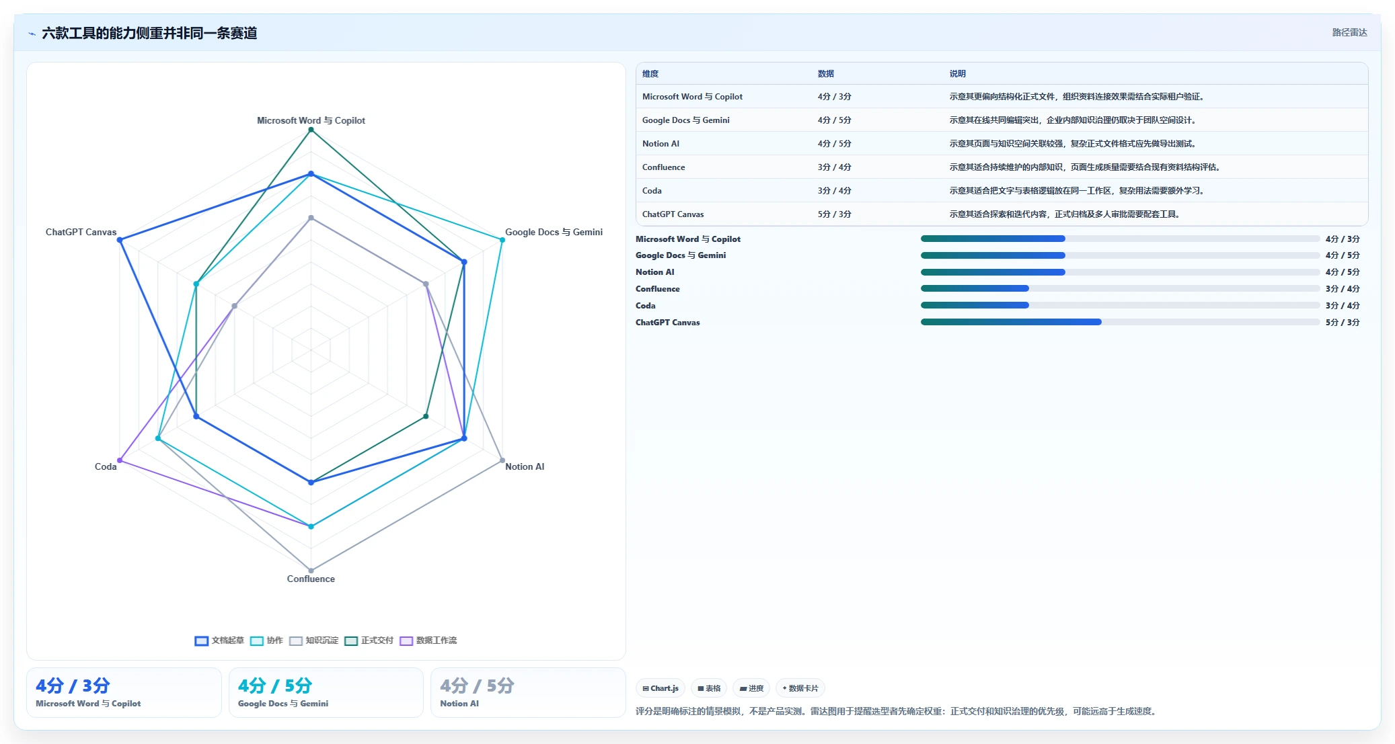Click the Notion AI radar axis label
Image resolution: width=1395 pixels, height=744 pixels.
pos(525,466)
